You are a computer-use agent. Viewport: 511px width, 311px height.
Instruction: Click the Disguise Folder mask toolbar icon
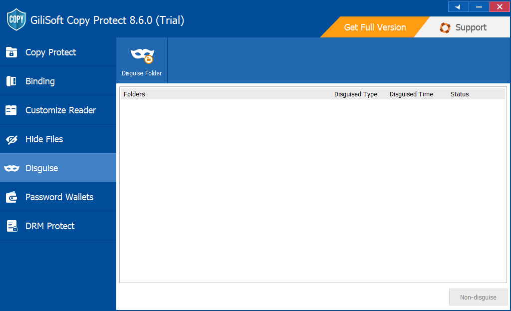pos(142,56)
